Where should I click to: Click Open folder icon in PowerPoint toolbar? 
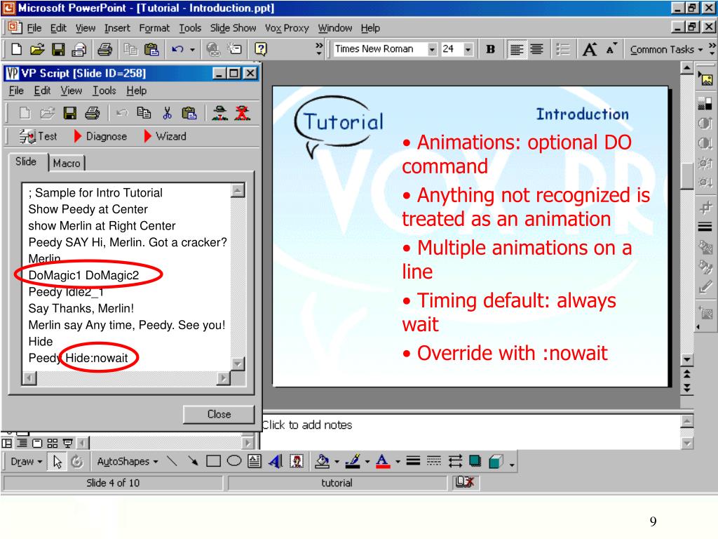tap(37, 49)
